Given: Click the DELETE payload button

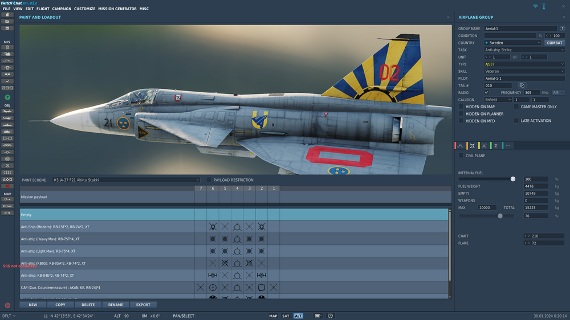Looking at the screenshot, I should click(88, 305).
